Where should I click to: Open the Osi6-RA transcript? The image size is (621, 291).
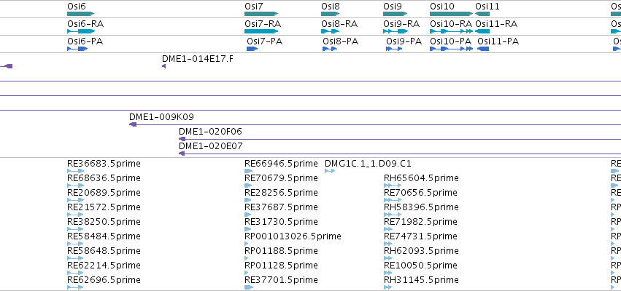point(81,31)
